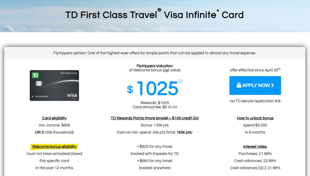The image size is (310, 176).
Task: Click the Welcome bonus eligibility heading
Action: point(54,146)
